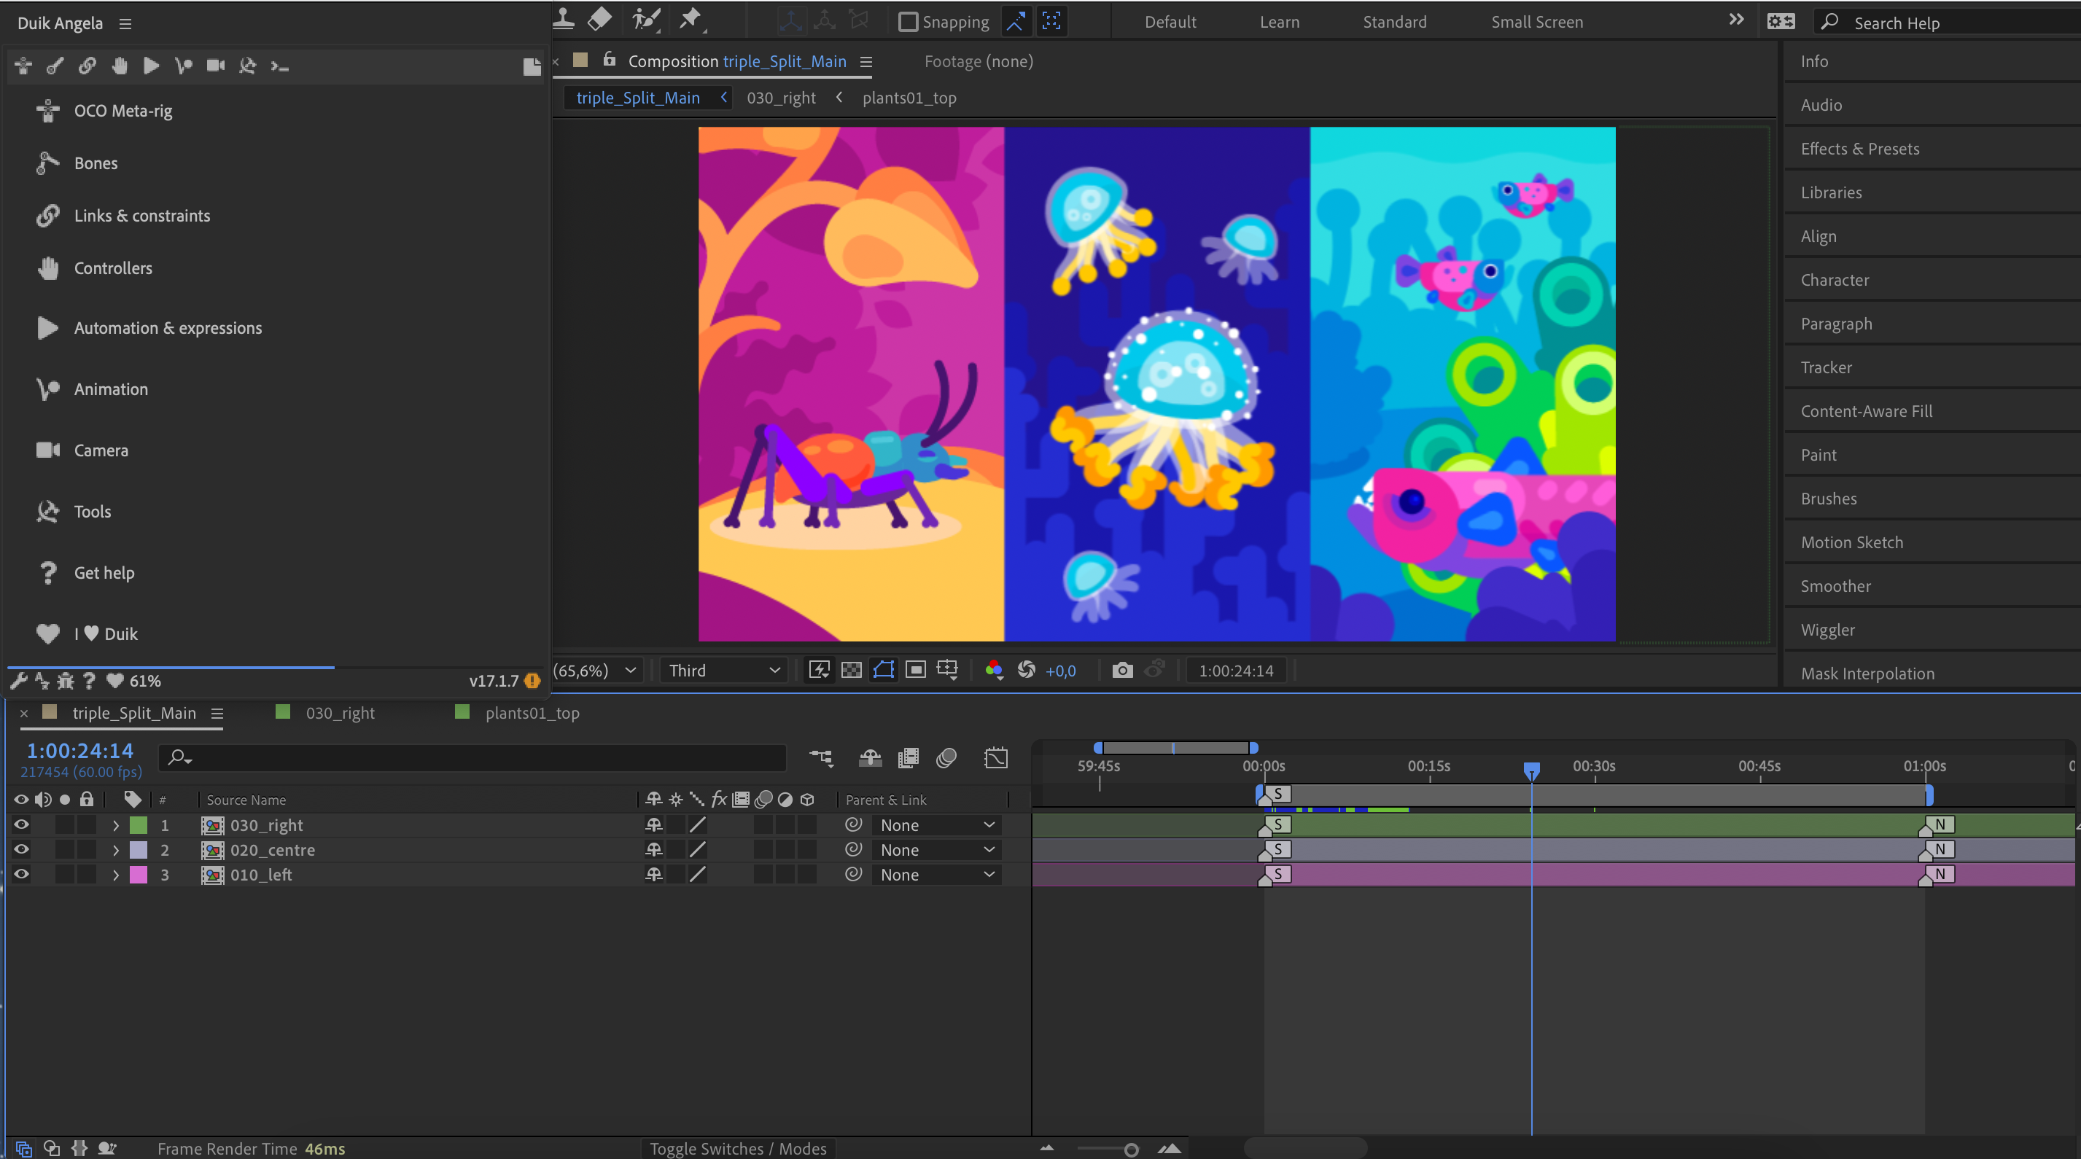Open Duik command line icon in toolbar
The image size is (2081, 1159).
click(279, 66)
